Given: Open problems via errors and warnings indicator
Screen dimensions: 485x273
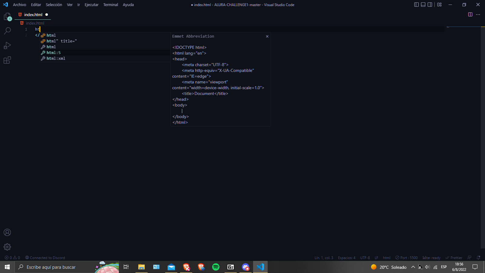Looking at the screenshot, I should pos(12,258).
